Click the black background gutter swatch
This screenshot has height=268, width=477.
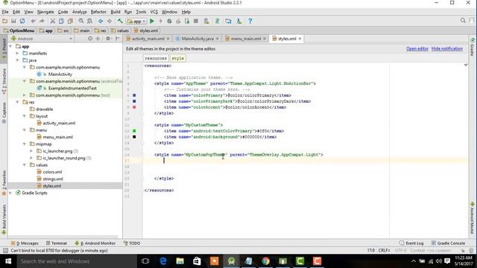134,137
